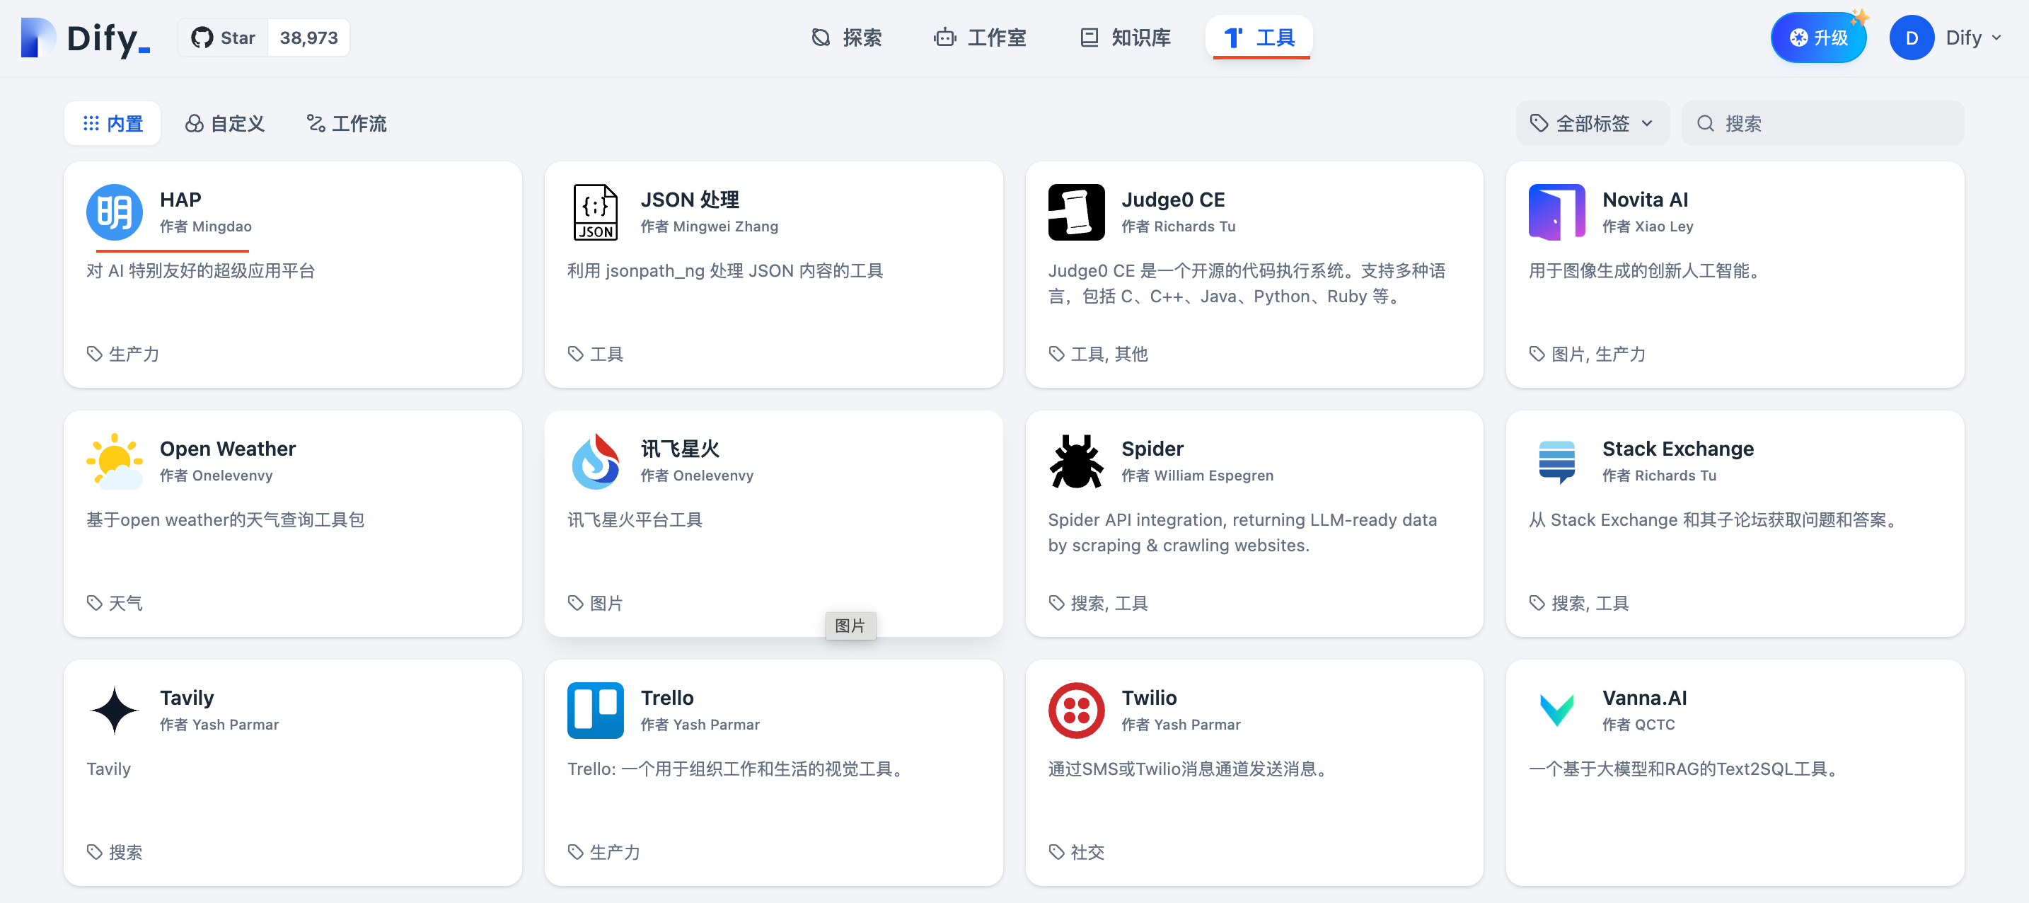Open the Dify account dropdown menu
This screenshot has height=903, width=2029.
1946,38
